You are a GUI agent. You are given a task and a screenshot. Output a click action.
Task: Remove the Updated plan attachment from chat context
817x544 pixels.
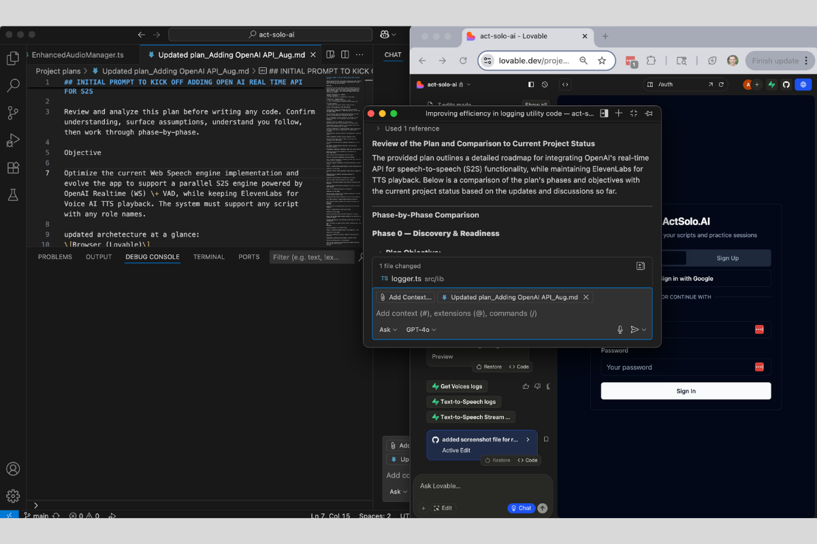click(586, 297)
